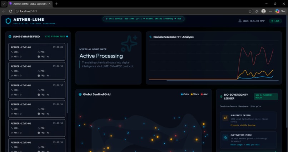Close the AETHER-LUME browser tab

click(49, 4)
